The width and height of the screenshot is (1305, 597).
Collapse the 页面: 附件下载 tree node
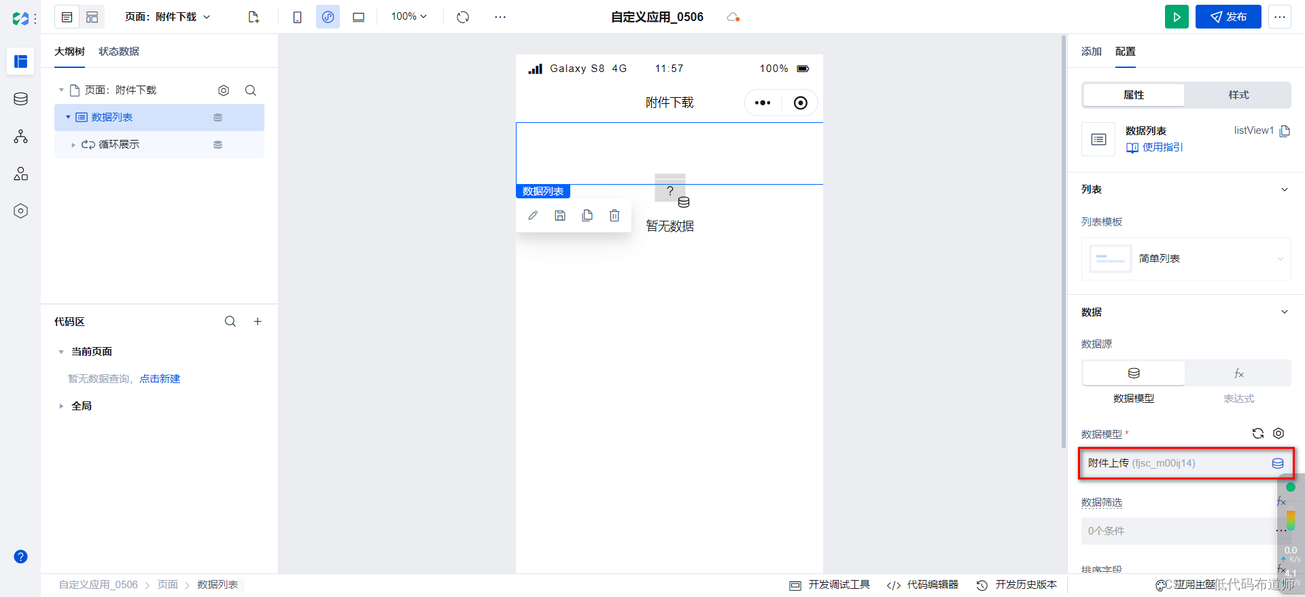point(61,90)
